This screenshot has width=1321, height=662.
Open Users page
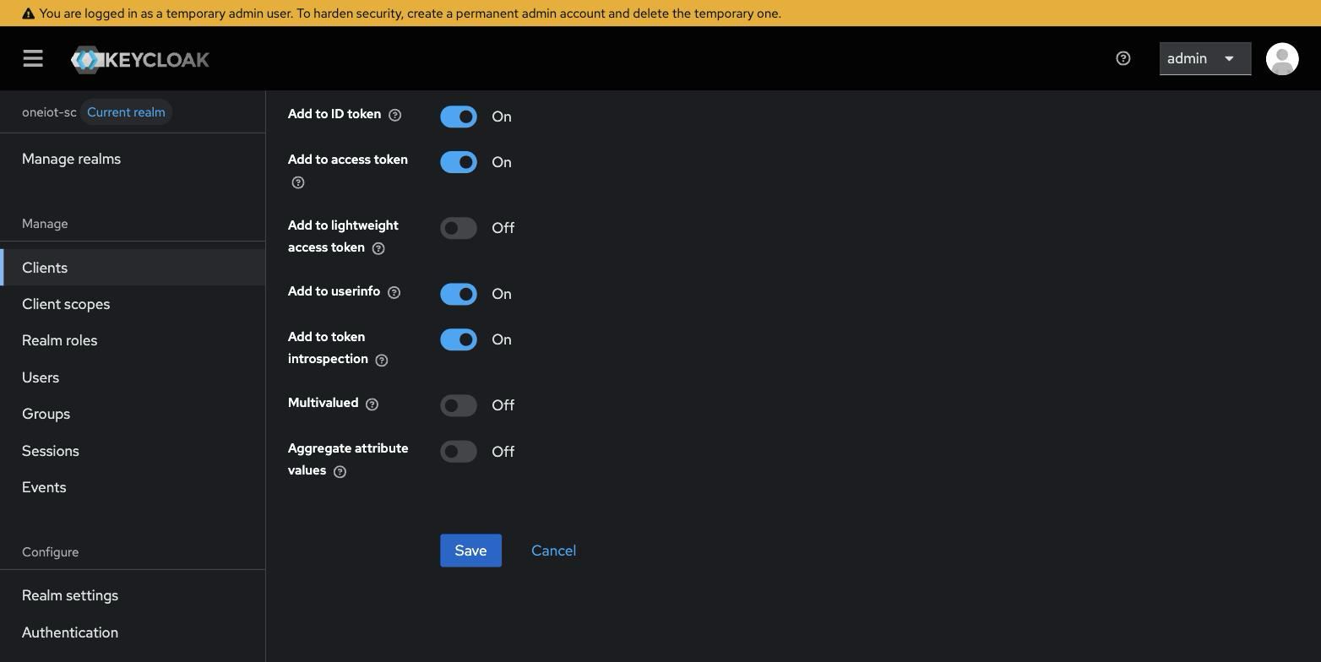coord(133,377)
